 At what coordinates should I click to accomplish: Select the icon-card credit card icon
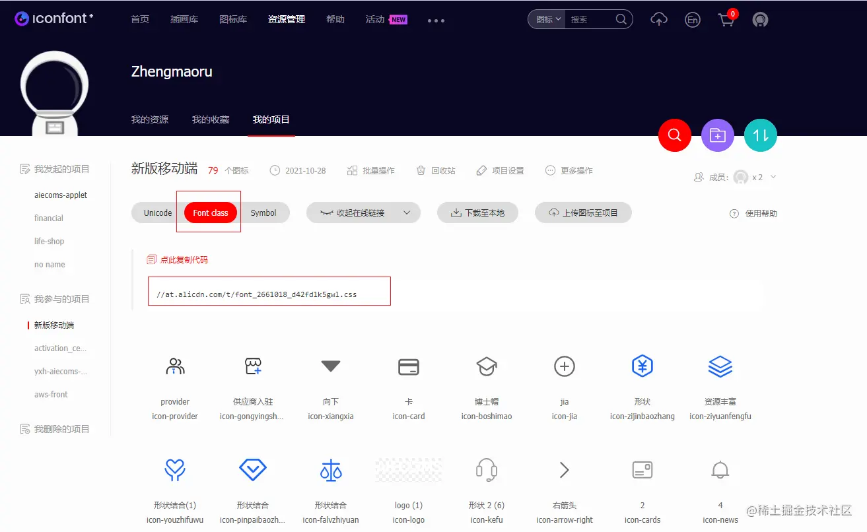[x=409, y=366]
